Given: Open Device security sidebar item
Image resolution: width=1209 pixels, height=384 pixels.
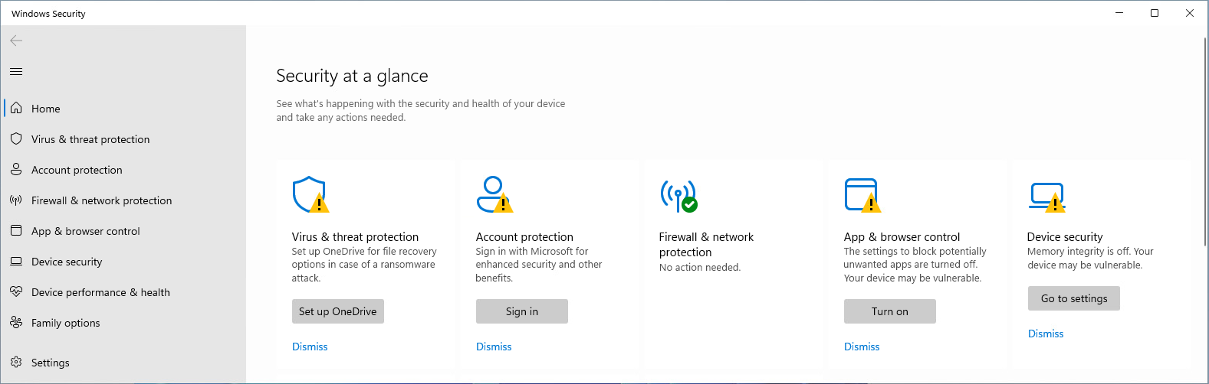Looking at the screenshot, I should click(123, 262).
